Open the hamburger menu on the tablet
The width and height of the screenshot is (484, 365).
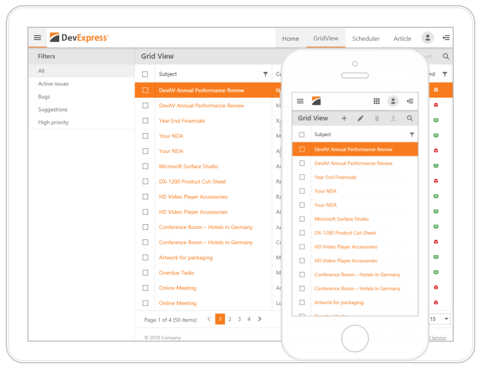37,38
